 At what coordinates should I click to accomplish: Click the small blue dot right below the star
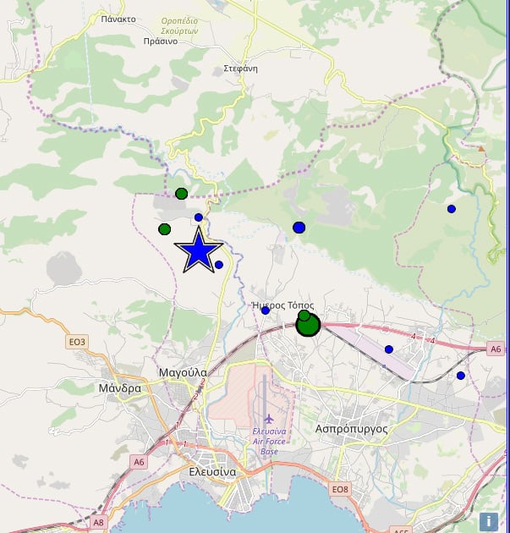click(219, 265)
